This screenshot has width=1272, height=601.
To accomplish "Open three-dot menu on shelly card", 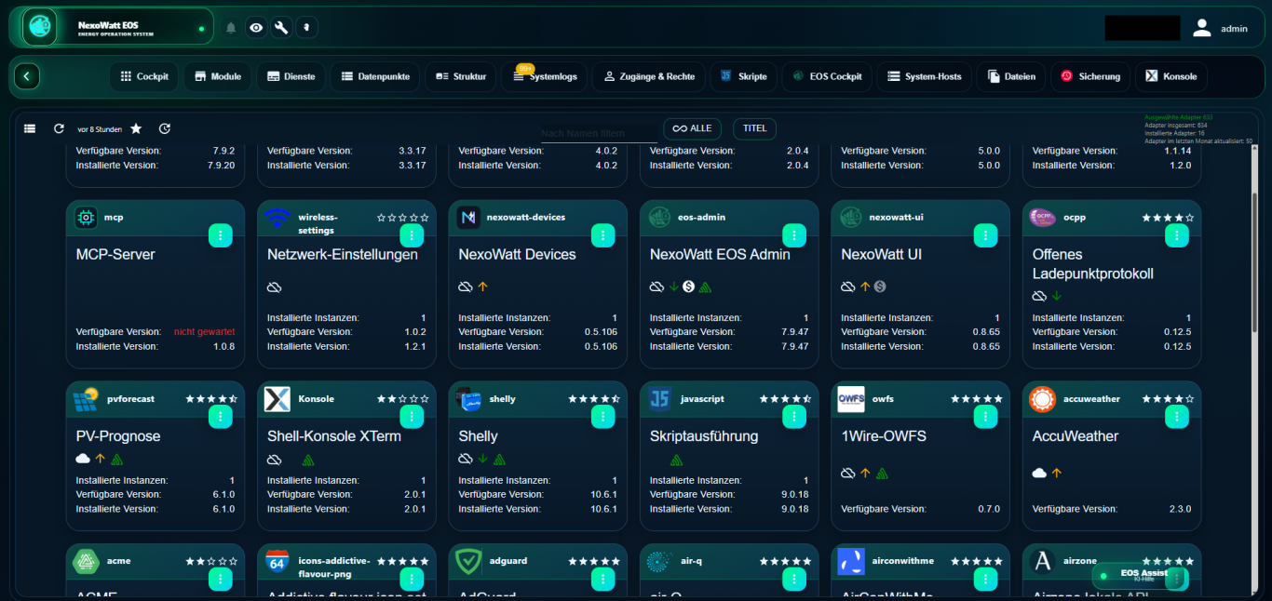I will (x=602, y=417).
